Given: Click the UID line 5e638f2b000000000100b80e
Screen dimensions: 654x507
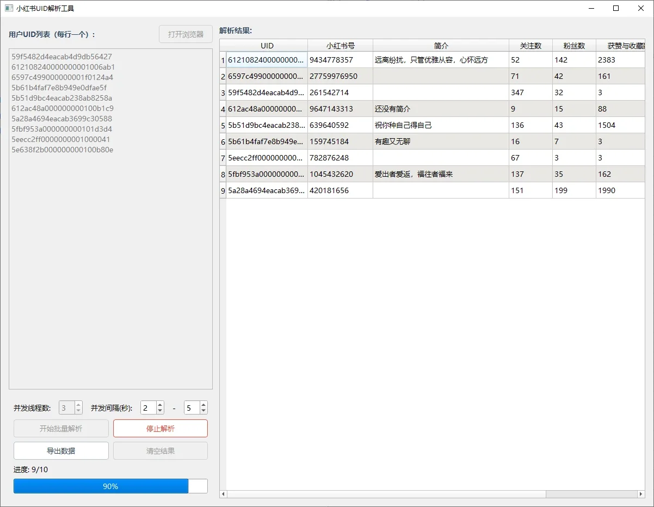Looking at the screenshot, I should [x=63, y=150].
